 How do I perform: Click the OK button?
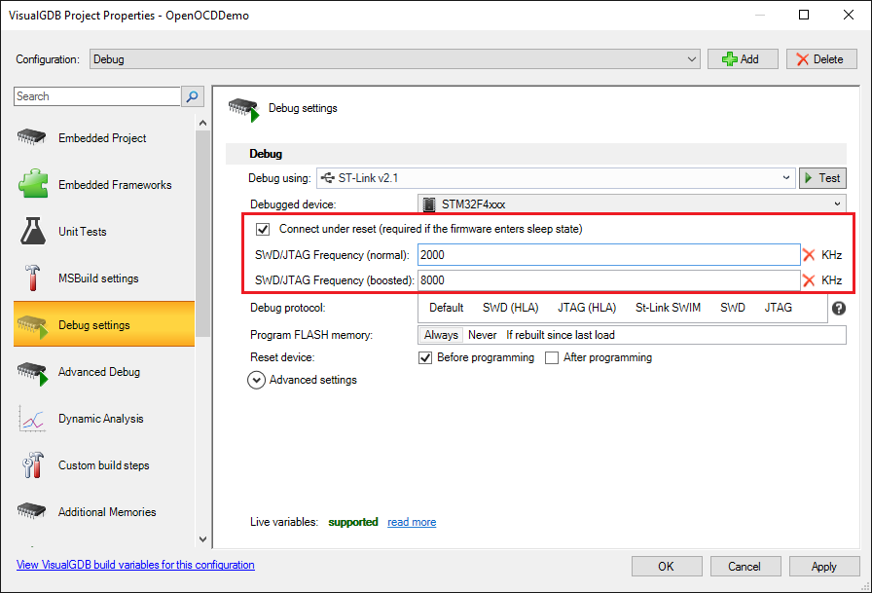click(x=667, y=567)
